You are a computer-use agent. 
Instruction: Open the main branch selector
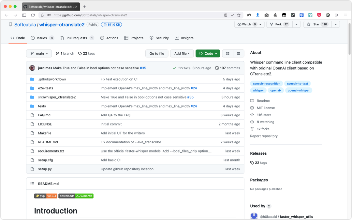[x=39, y=54]
